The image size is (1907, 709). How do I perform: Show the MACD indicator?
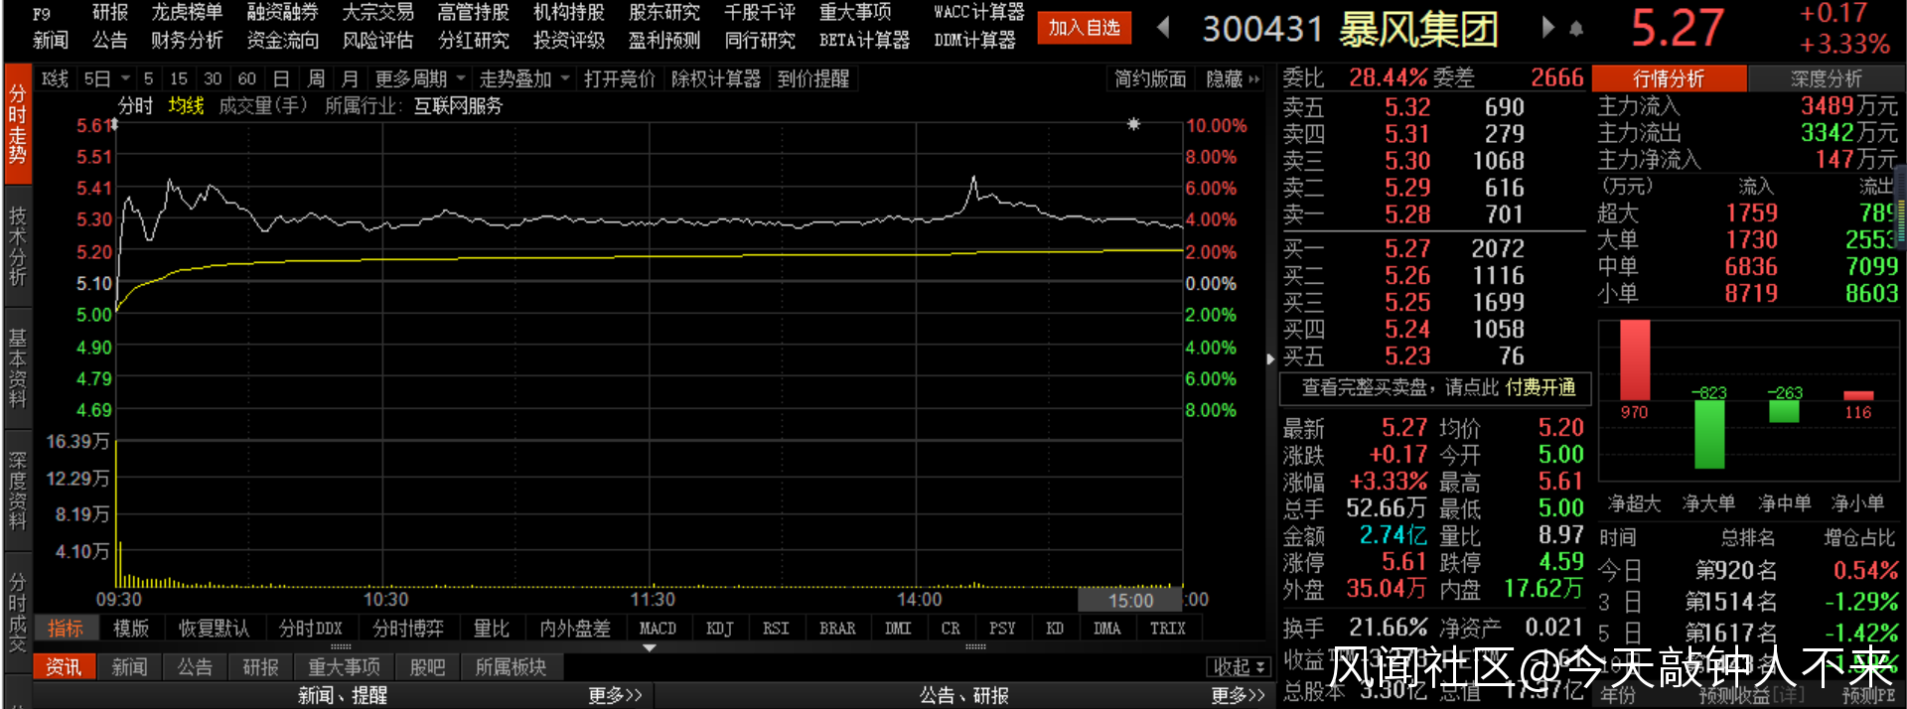coord(658,629)
